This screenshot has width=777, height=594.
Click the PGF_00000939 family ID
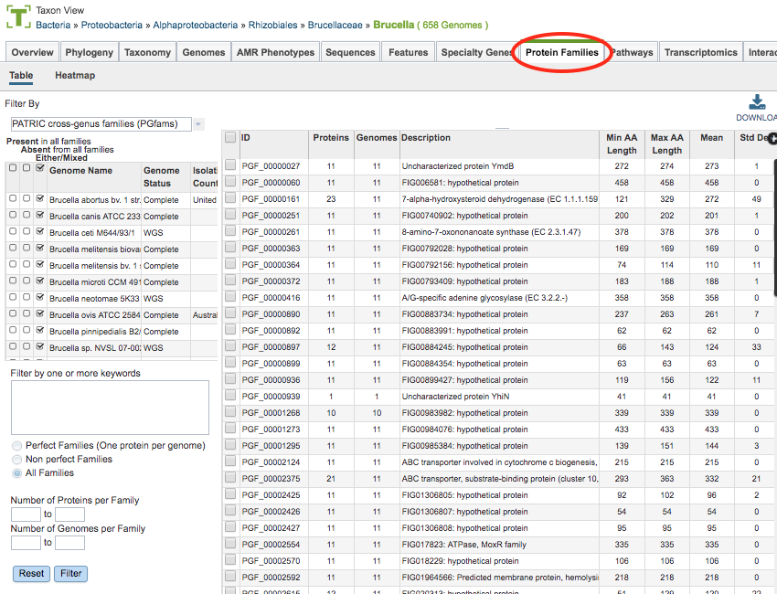[271, 397]
